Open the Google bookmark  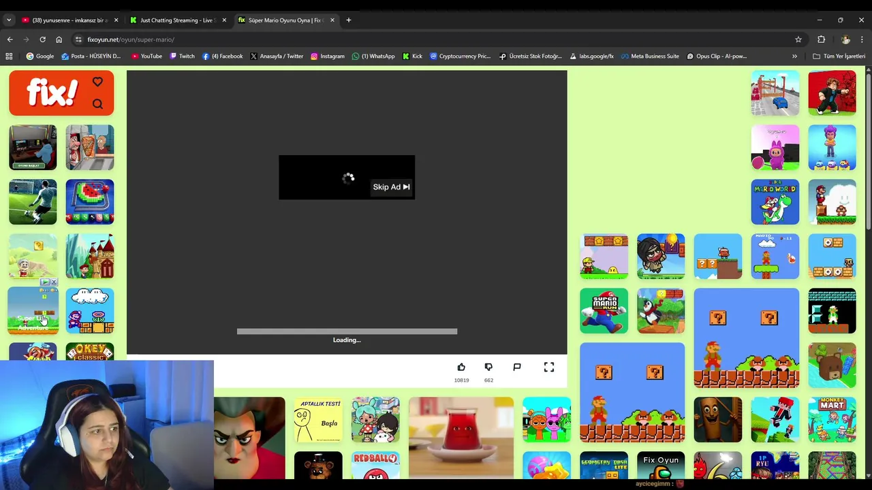pos(40,56)
